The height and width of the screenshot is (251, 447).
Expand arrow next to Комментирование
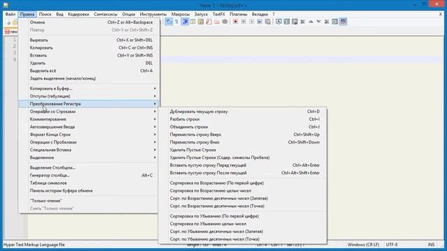pos(155,119)
